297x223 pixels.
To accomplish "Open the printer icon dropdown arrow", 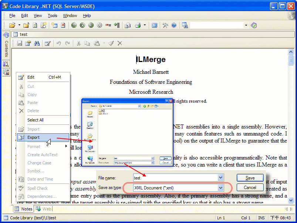I will [145, 25].
